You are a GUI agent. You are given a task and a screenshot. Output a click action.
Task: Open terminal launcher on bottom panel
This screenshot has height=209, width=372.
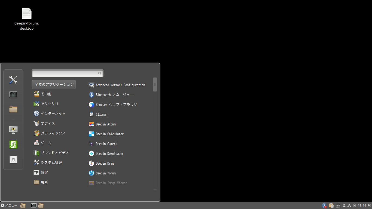(34, 205)
